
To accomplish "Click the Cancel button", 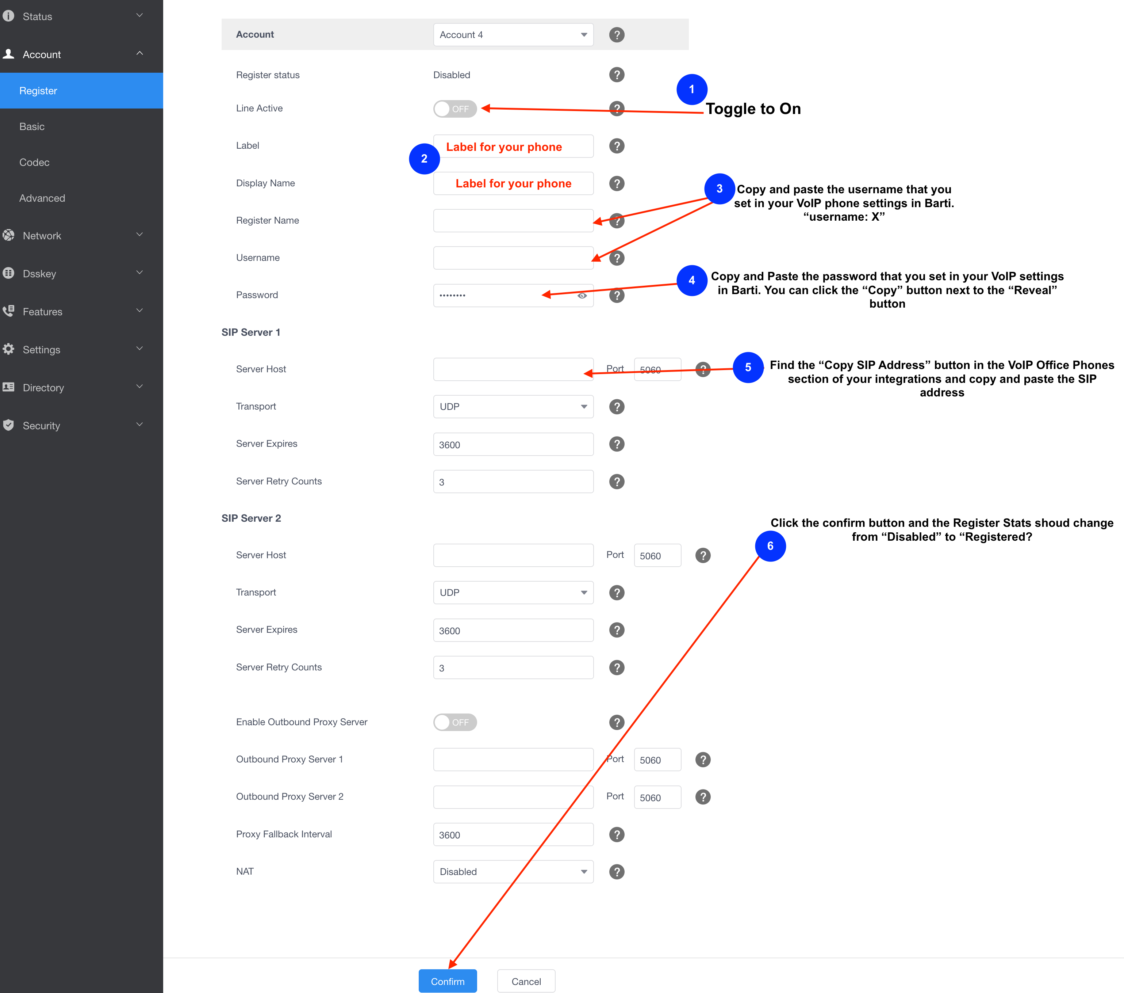I will click(526, 981).
